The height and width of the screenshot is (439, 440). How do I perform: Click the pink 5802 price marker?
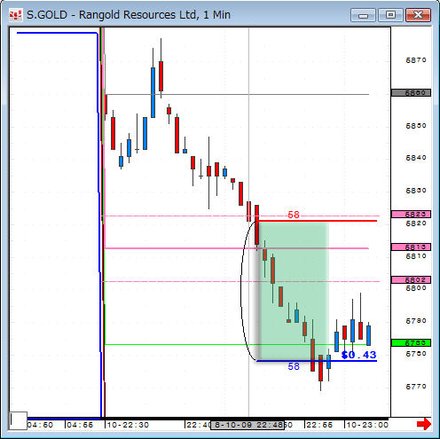[x=411, y=279]
